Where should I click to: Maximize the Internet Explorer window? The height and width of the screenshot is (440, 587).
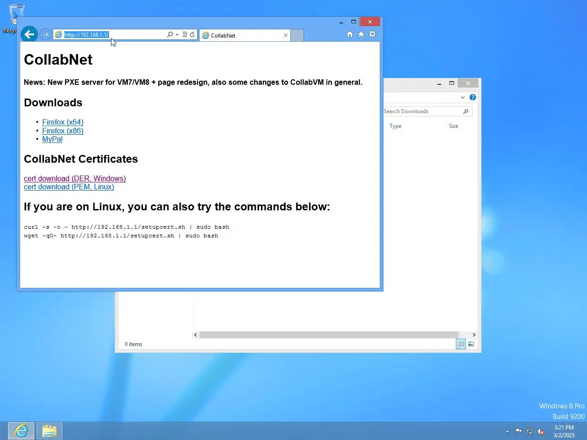pos(354,22)
